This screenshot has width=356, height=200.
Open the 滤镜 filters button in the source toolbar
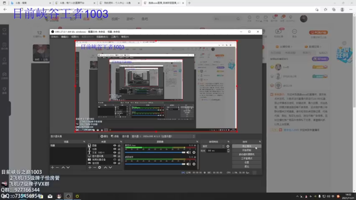115,136
